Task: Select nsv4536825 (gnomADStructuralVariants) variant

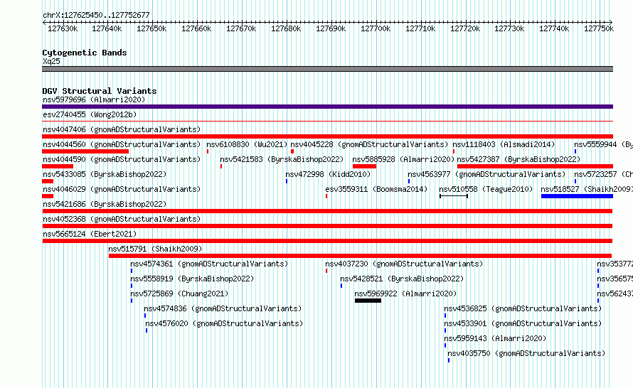Action: click(523, 308)
